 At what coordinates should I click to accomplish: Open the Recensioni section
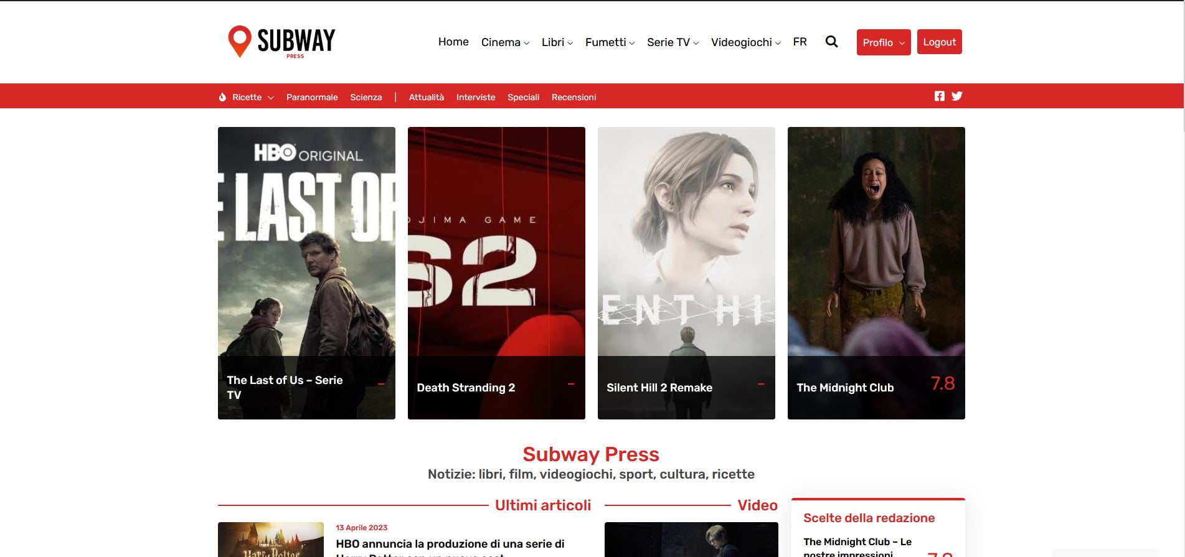coord(574,97)
